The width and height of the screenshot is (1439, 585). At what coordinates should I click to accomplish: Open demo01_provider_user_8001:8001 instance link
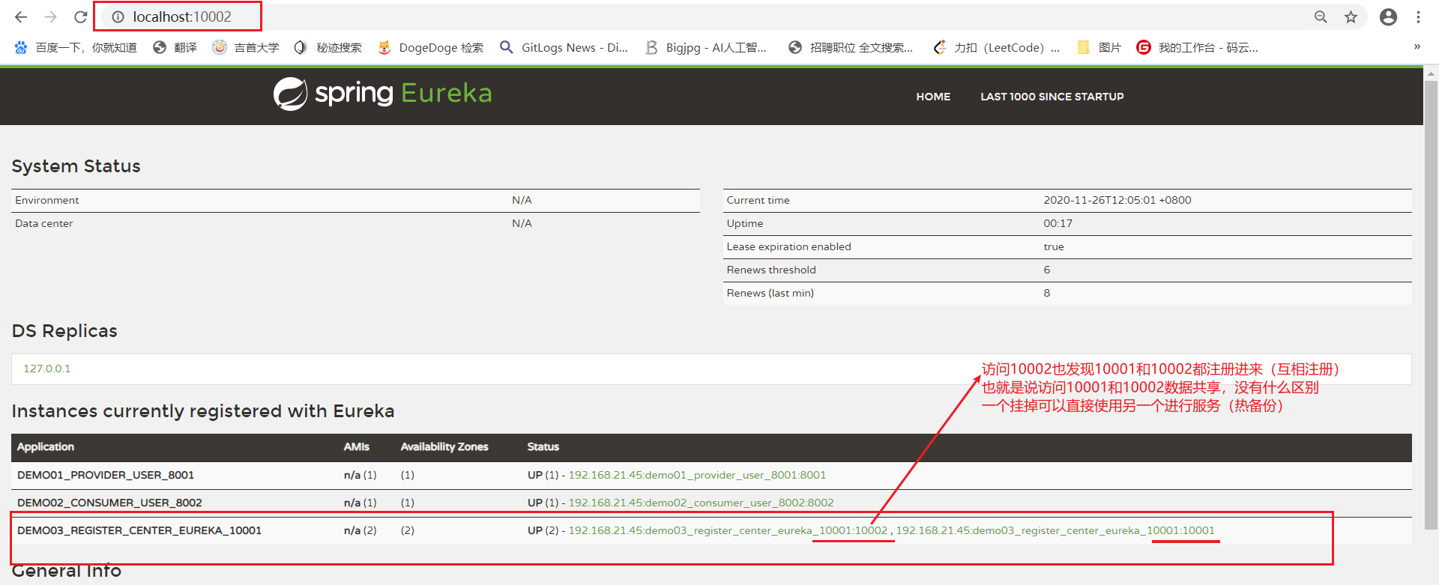point(697,475)
